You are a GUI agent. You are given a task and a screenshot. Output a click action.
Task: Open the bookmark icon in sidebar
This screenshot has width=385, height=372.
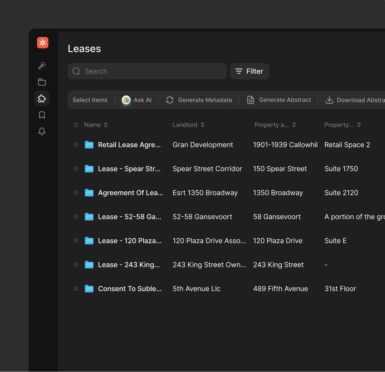[42, 115]
